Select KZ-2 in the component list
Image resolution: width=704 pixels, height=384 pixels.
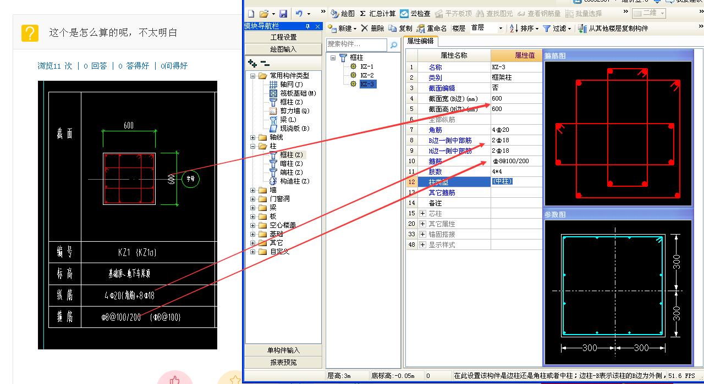click(367, 75)
